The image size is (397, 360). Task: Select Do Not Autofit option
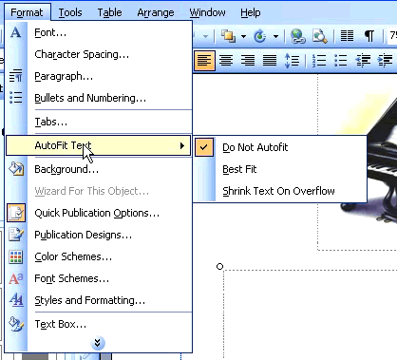(280, 147)
